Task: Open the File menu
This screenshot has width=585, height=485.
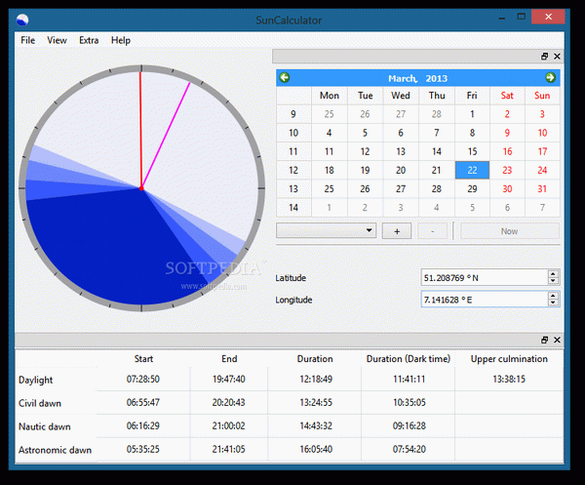Action: click(28, 40)
